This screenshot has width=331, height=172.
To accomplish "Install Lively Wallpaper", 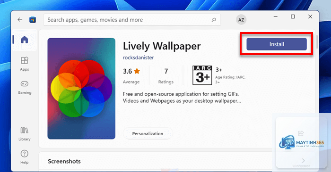I will [x=277, y=44].
